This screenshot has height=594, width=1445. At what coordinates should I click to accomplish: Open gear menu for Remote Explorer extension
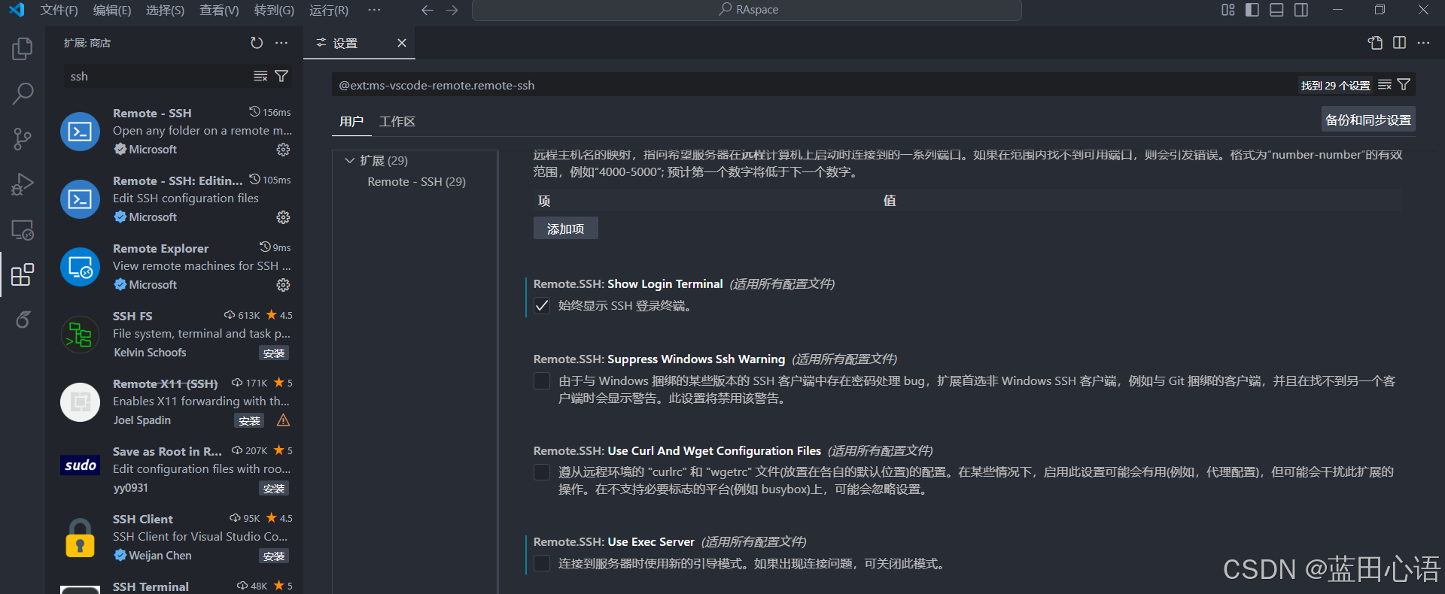click(283, 285)
